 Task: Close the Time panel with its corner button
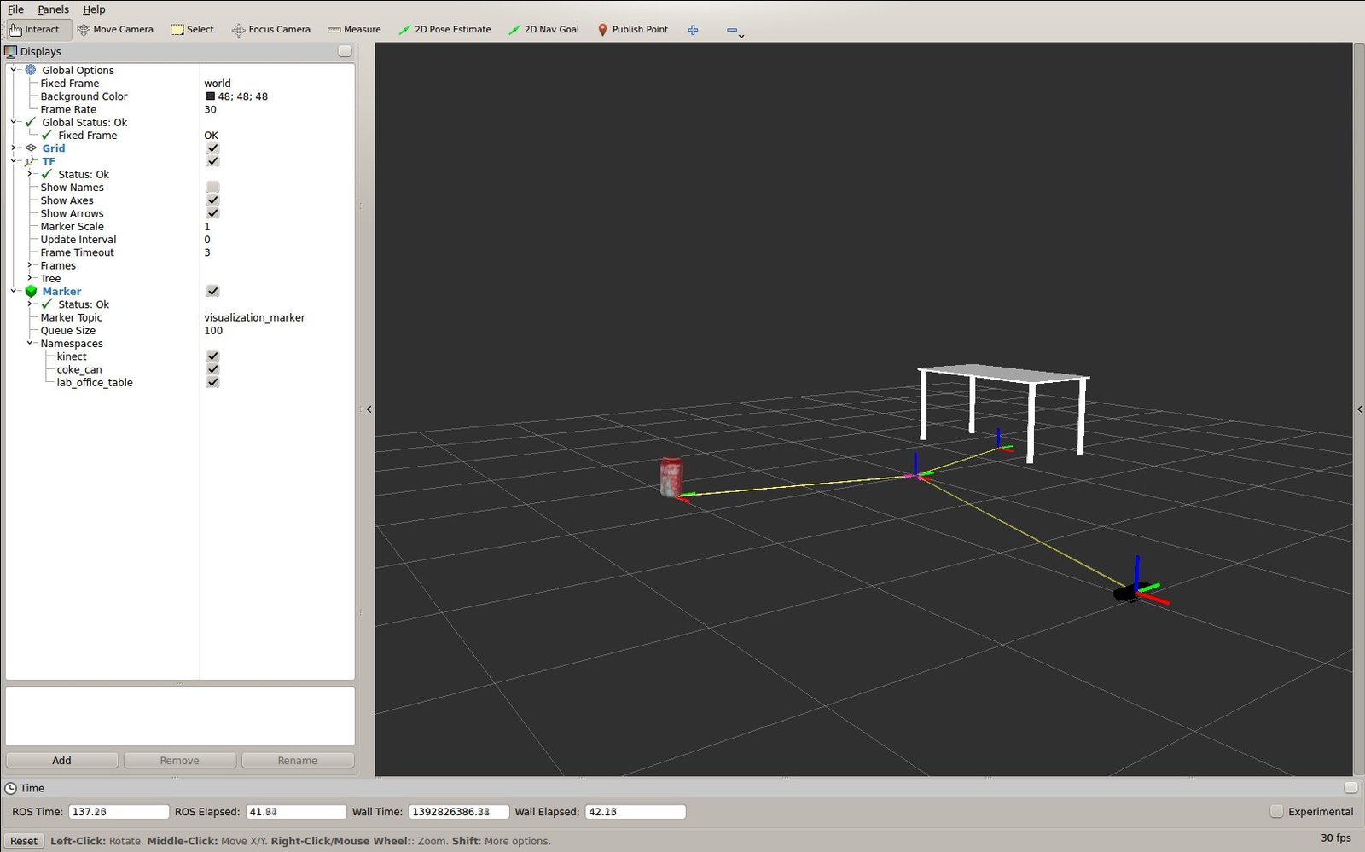[1350, 787]
